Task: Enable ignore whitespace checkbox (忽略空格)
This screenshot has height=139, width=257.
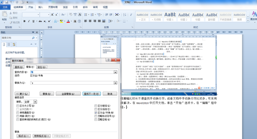Action: (x=96, y=119)
